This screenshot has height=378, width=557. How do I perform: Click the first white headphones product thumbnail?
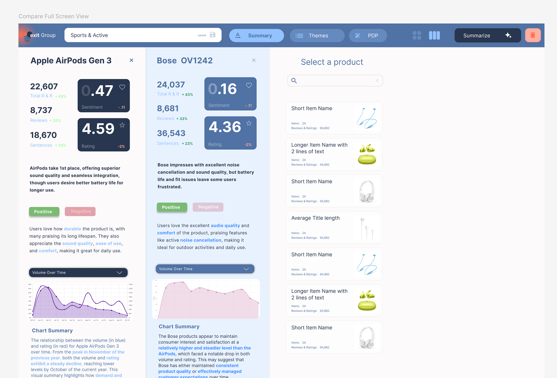click(367, 191)
